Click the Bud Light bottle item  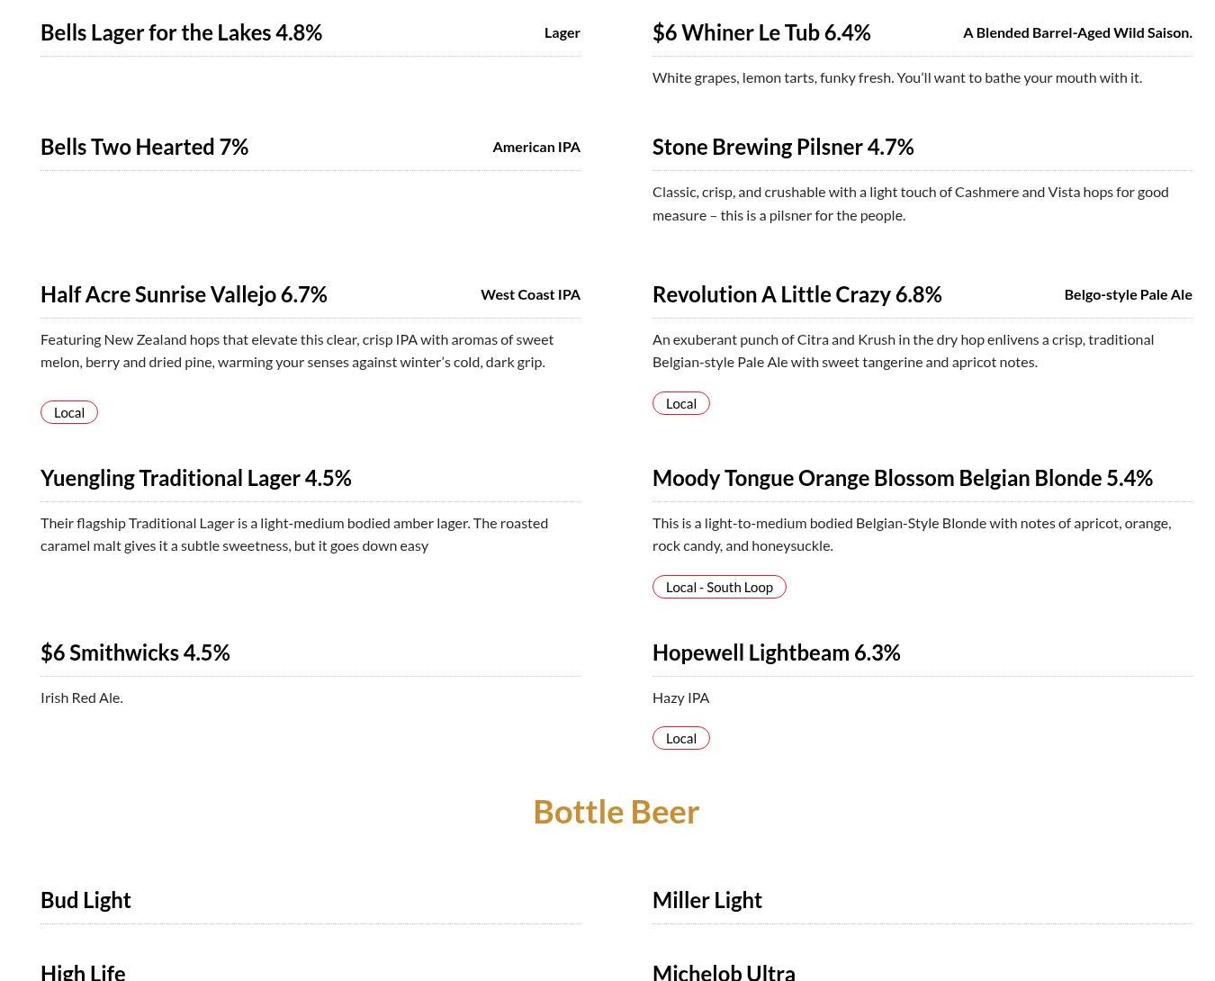85,900
